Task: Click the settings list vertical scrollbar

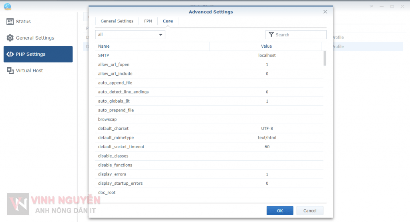Action: pos(325,58)
